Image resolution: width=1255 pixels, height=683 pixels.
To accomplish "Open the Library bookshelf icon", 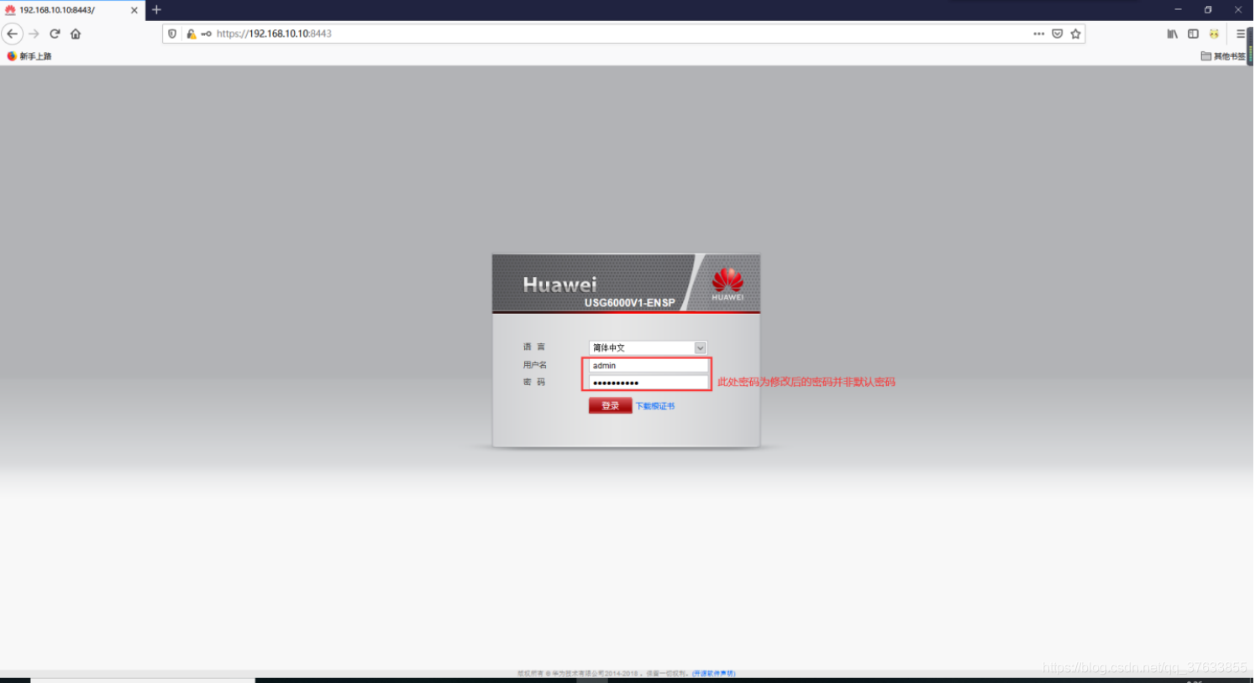I will [x=1173, y=34].
